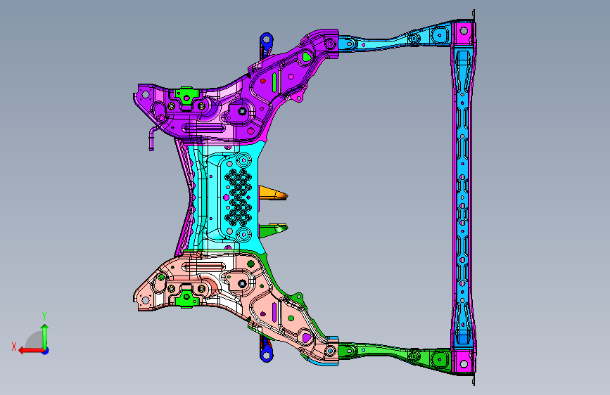
Task: Select the long vertical blue rear crossbar
Action: click(462, 196)
